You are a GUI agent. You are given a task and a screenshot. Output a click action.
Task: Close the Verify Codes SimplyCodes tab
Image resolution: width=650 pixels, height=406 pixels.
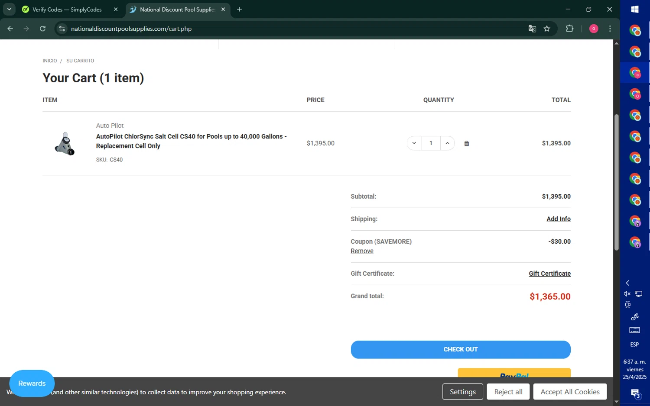click(116, 9)
